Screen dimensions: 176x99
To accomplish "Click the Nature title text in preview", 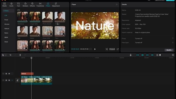I will [x=95, y=26].
